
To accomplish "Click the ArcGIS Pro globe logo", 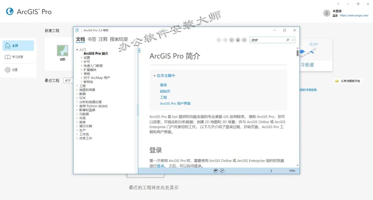I will (10, 11).
